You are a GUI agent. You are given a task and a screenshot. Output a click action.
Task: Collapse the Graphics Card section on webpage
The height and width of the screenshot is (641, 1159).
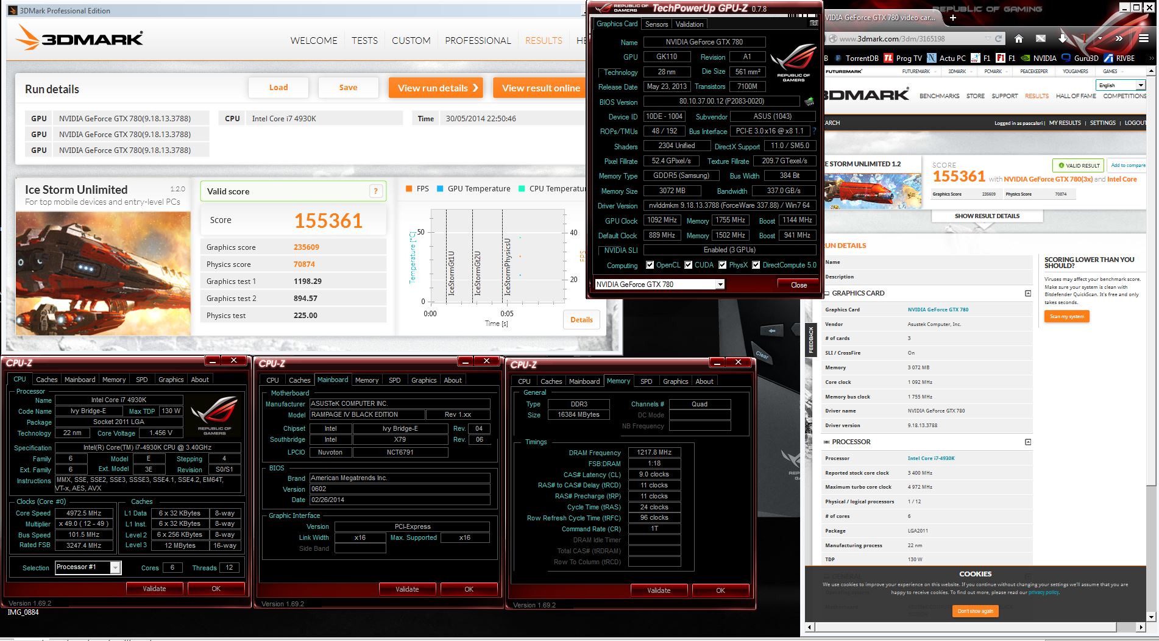(1028, 293)
